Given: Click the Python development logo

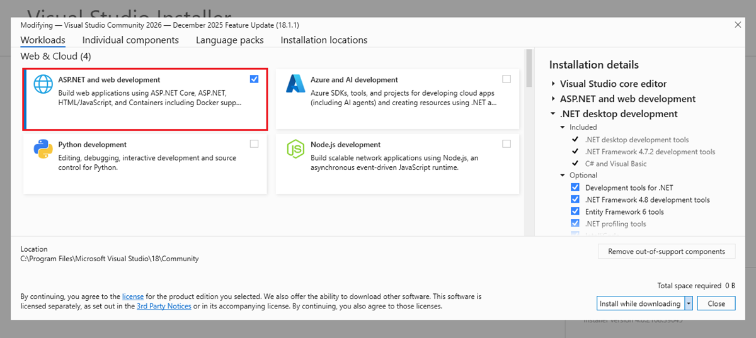Looking at the screenshot, I should [x=43, y=149].
